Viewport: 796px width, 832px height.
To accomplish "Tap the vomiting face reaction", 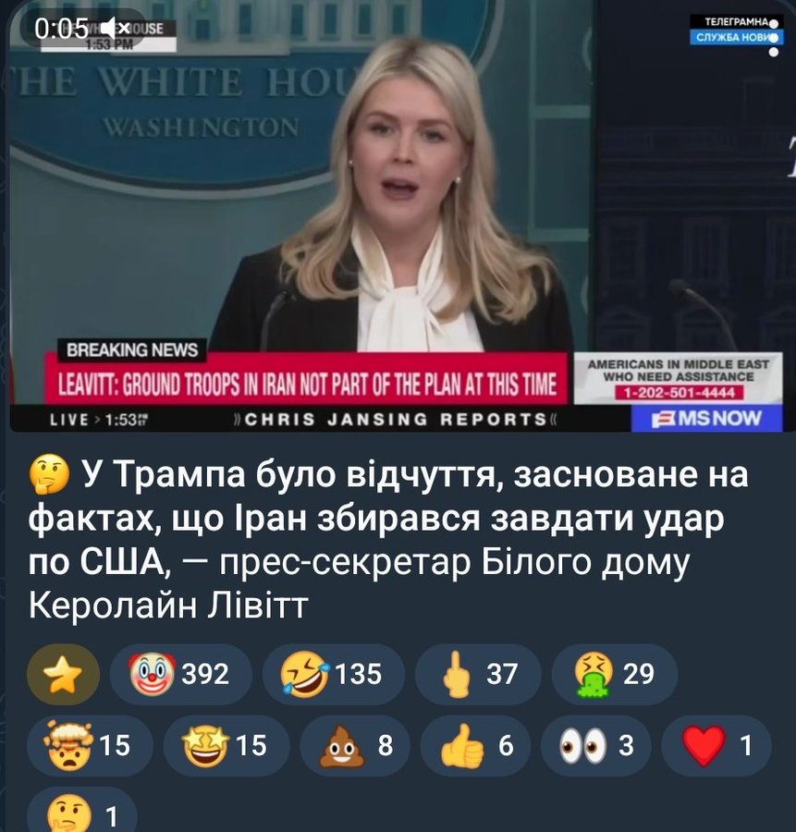I will click(x=615, y=674).
